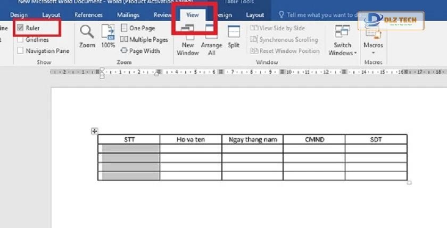Click the Arrange All icon
The image size is (447, 228).
pyautogui.click(x=211, y=40)
